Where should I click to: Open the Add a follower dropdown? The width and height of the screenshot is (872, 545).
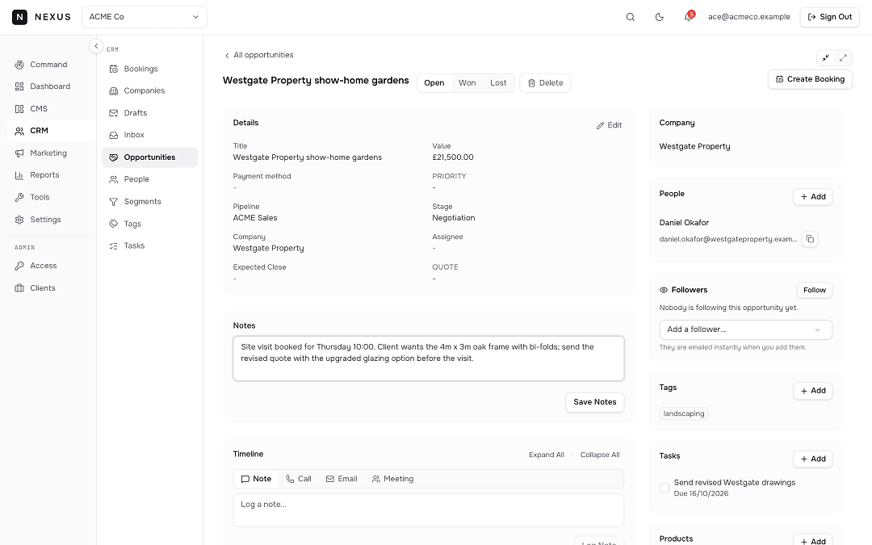pyautogui.click(x=745, y=329)
